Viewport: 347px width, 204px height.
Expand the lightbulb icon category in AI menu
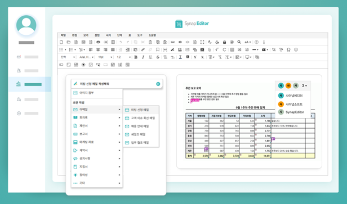tap(97, 175)
